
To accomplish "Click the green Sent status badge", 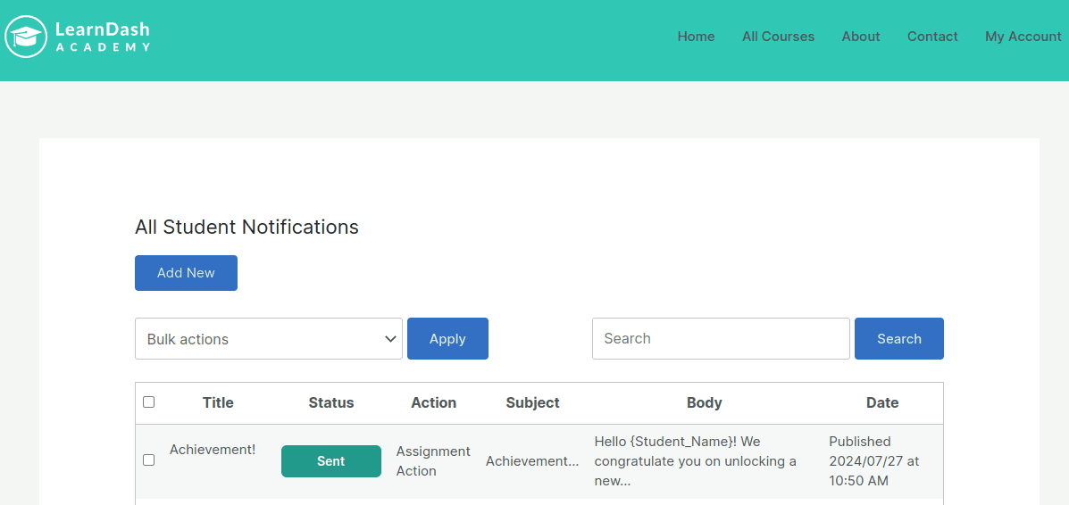I will (x=330, y=461).
